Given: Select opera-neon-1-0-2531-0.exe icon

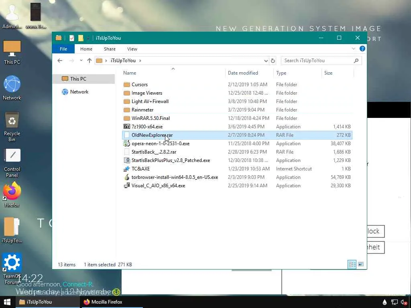Looking at the screenshot, I should [x=126, y=143].
